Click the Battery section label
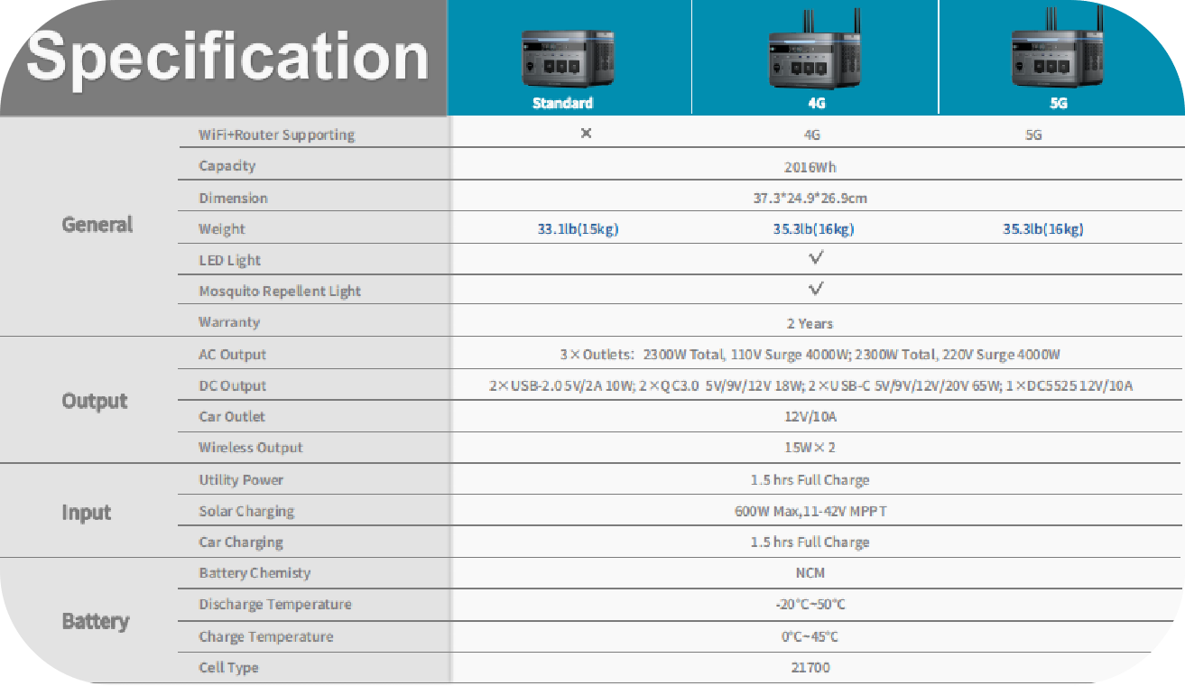The image size is (1185, 686). tap(95, 621)
